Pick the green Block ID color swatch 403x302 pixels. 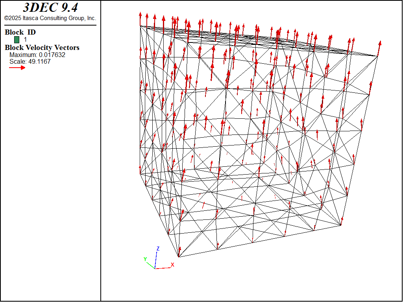(17, 39)
